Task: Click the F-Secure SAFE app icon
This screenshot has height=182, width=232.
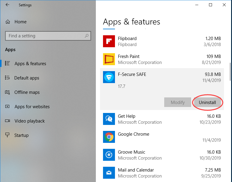Action: click(x=109, y=77)
